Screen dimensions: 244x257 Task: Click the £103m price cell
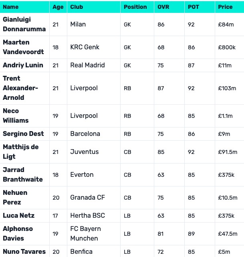point(226,88)
